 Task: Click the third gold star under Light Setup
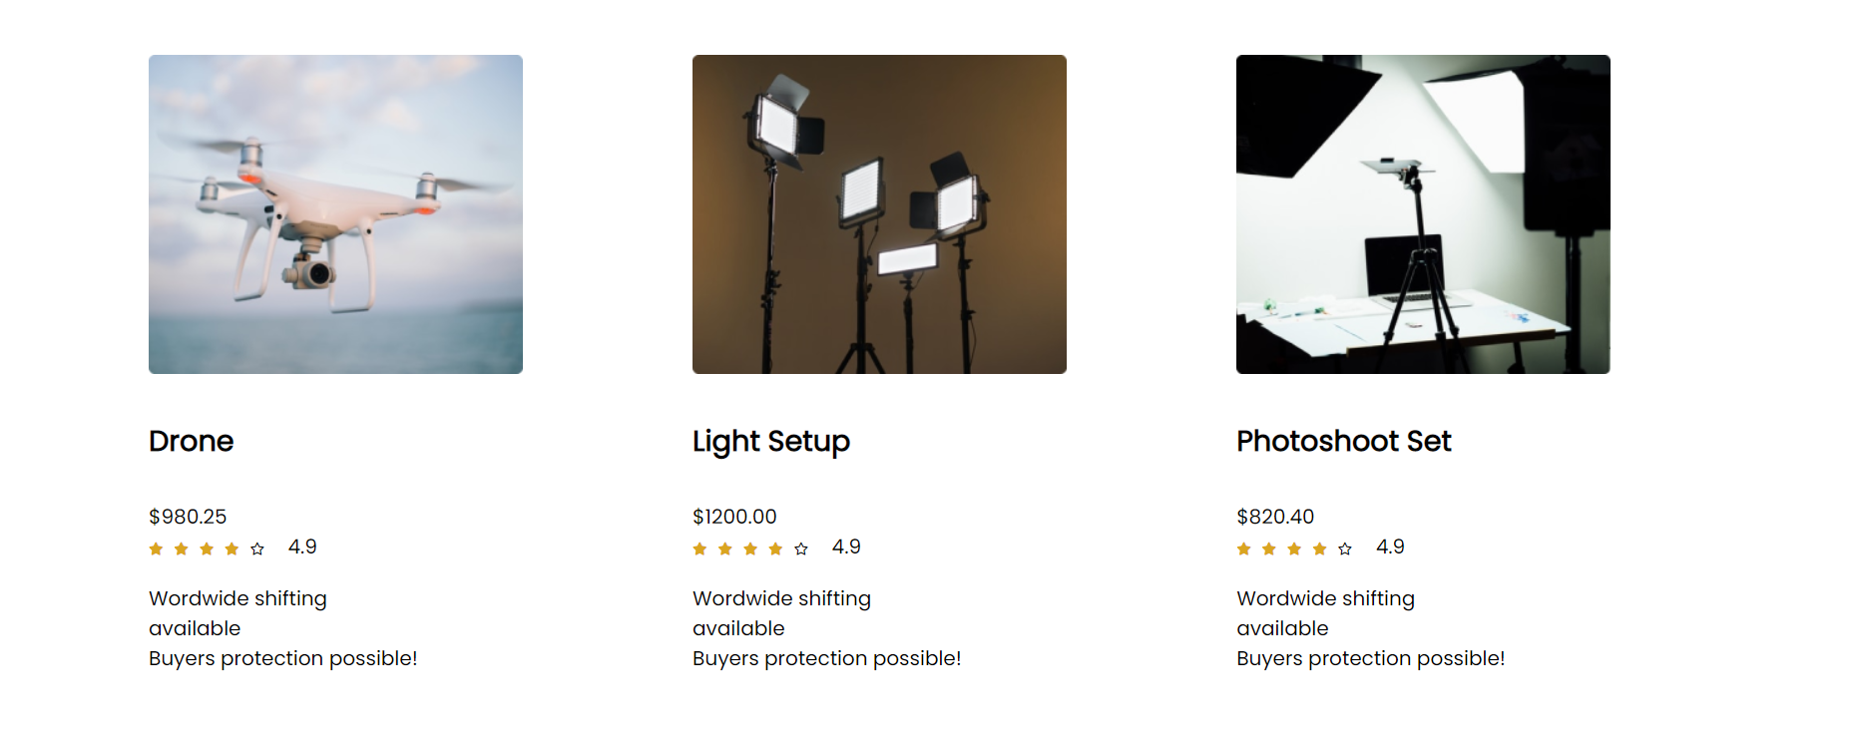click(751, 547)
